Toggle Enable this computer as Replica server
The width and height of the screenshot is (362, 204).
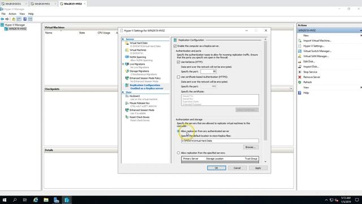[x=175, y=46]
